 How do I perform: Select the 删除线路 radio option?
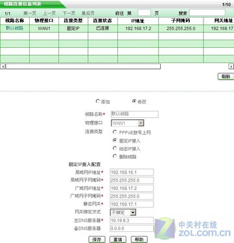pyautogui.click(x=115, y=156)
